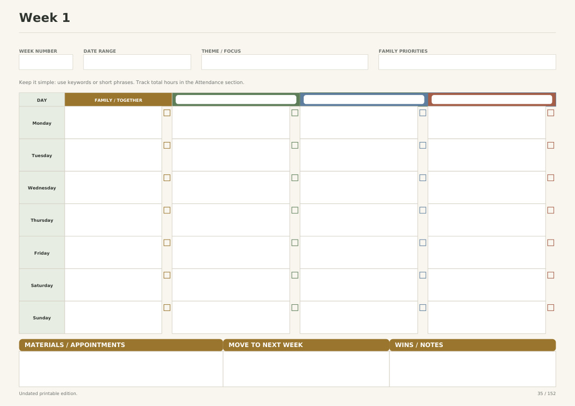575x406 pixels.
Task: Check Sunday's red column checkbox
Action: pos(551,307)
